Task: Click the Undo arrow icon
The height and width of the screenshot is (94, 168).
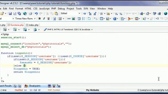Action: (x=36, y=14)
